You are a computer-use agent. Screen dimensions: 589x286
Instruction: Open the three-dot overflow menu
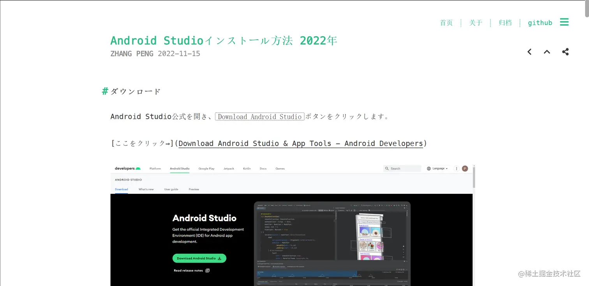(x=456, y=168)
